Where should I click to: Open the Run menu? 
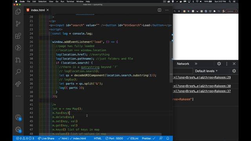click(x=62, y=2)
